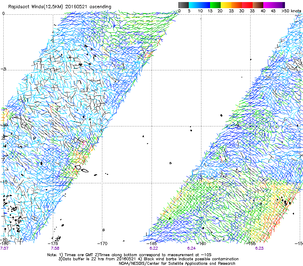Select the green 15–20 knots legend color
The height and width of the screenshot is (266, 303).
pyautogui.click(x=215, y=5)
